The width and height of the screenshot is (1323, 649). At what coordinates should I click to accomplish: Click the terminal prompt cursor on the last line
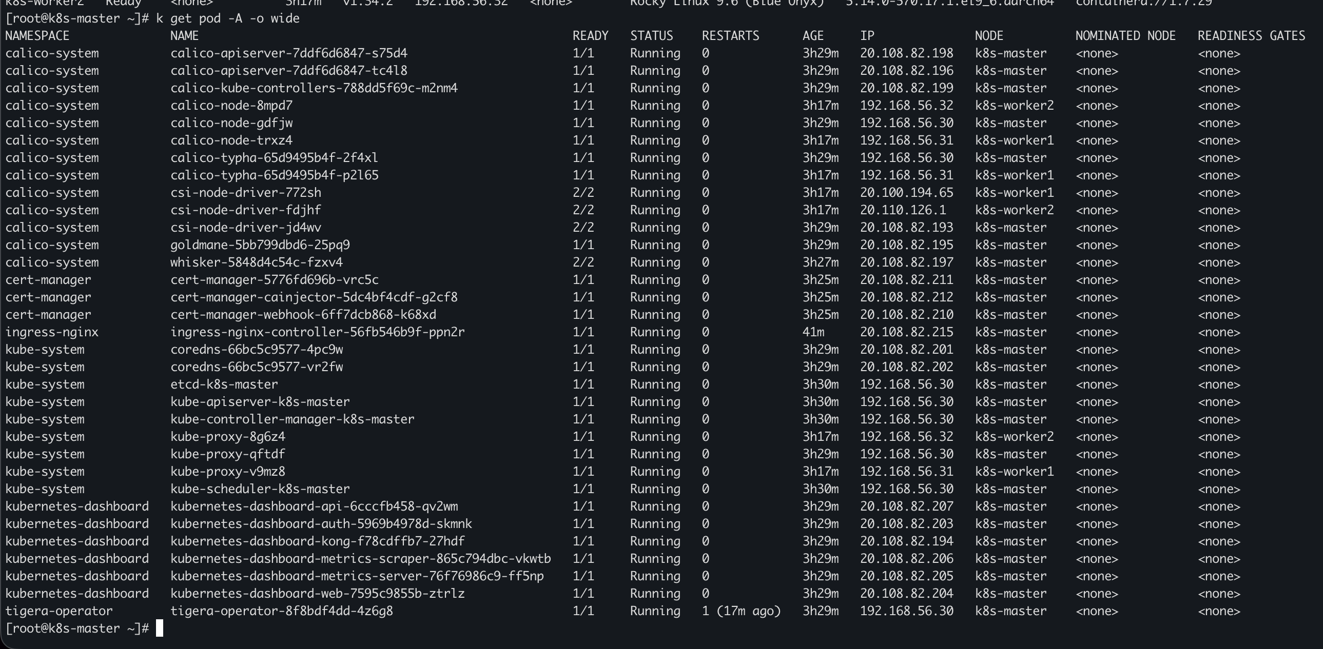tap(160, 628)
